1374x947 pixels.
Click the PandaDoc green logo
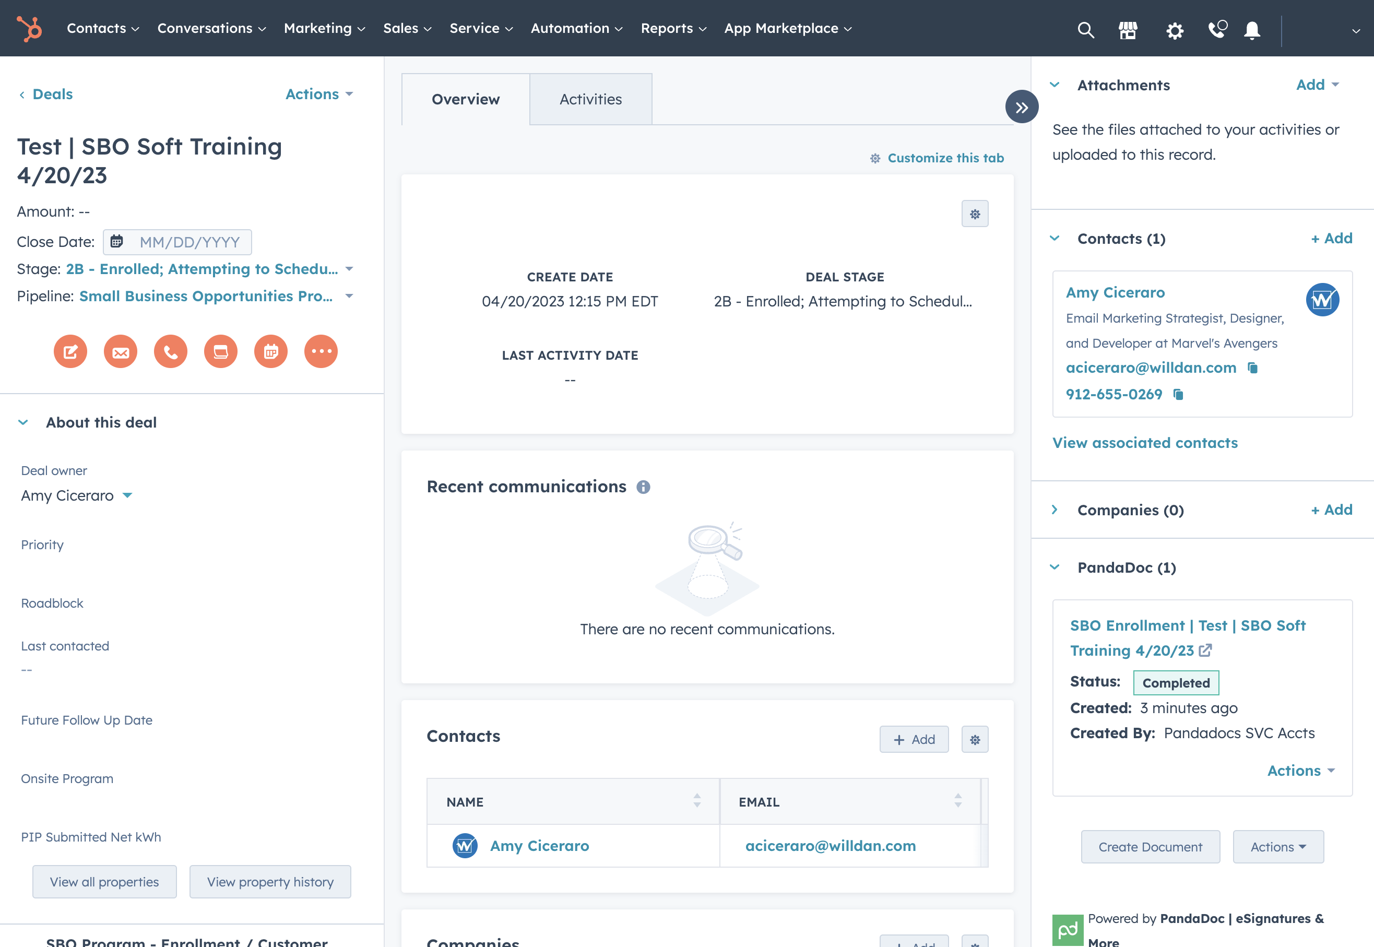pyautogui.click(x=1067, y=930)
